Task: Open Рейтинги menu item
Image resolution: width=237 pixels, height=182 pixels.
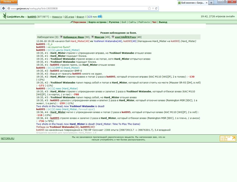Action: coord(144,22)
